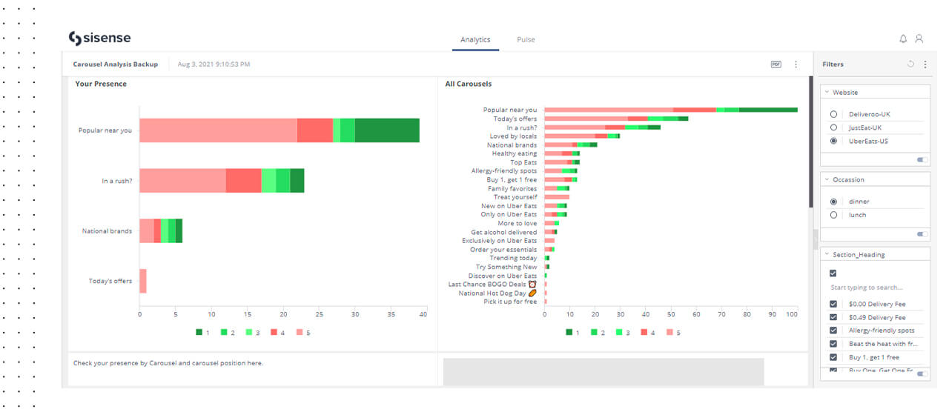Uncheck $0.49 Delivery Fee checkbox
Image resolution: width=949 pixels, height=415 pixels.
tap(833, 317)
